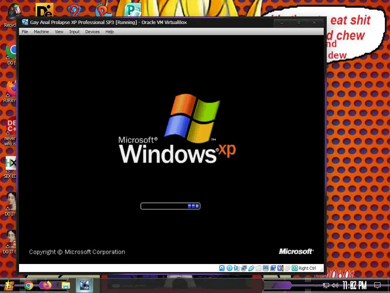This screenshot has width=390, height=293.
Task: Click the optical disc status icon
Action: [229, 268]
